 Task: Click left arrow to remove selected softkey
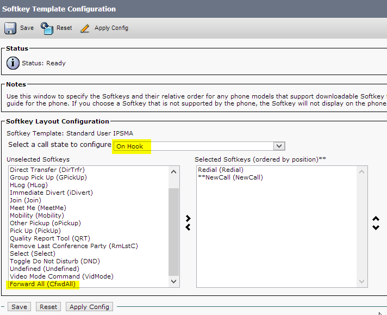[x=188, y=227]
